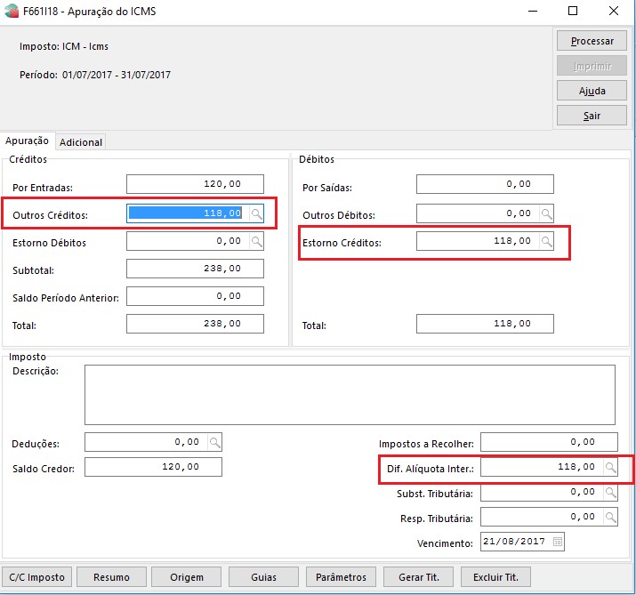
Task: Open lookup for Dif. Alíquota Inter.
Action: click(609, 467)
